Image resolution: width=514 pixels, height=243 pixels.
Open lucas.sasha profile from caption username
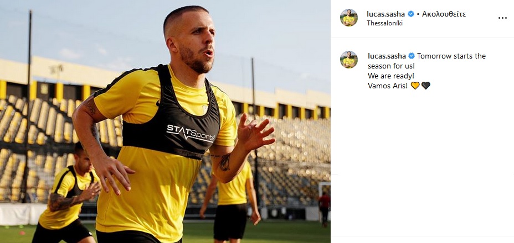coord(387,56)
